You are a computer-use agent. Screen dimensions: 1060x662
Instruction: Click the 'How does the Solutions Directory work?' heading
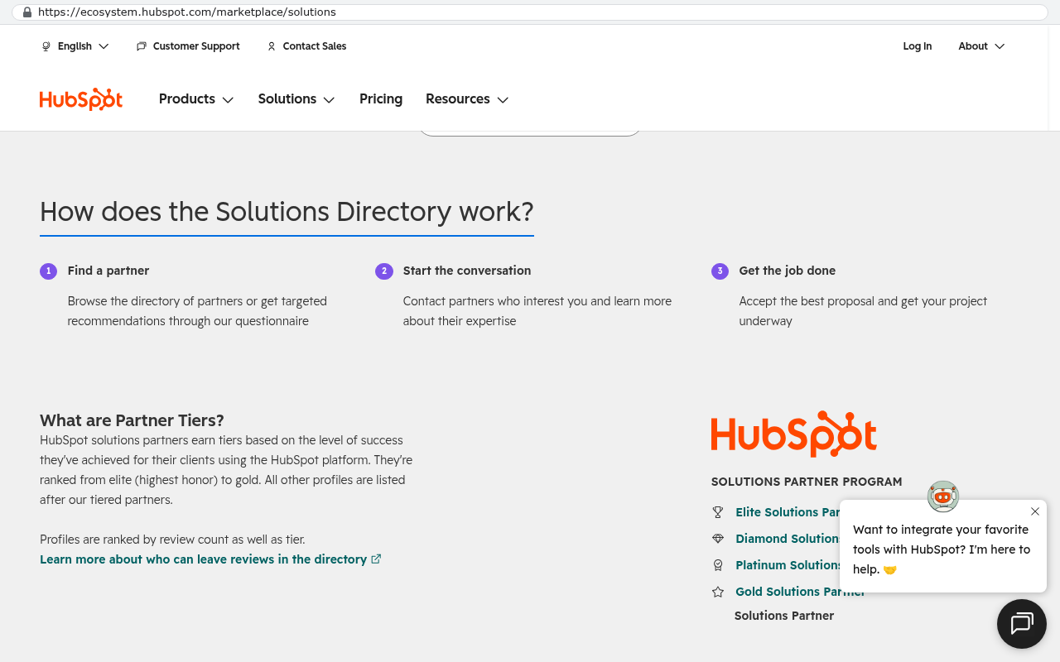[287, 212]
